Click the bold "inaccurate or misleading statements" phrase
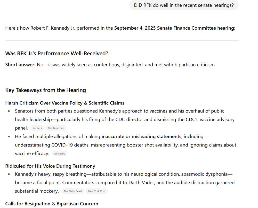 [x=141, y=136]
